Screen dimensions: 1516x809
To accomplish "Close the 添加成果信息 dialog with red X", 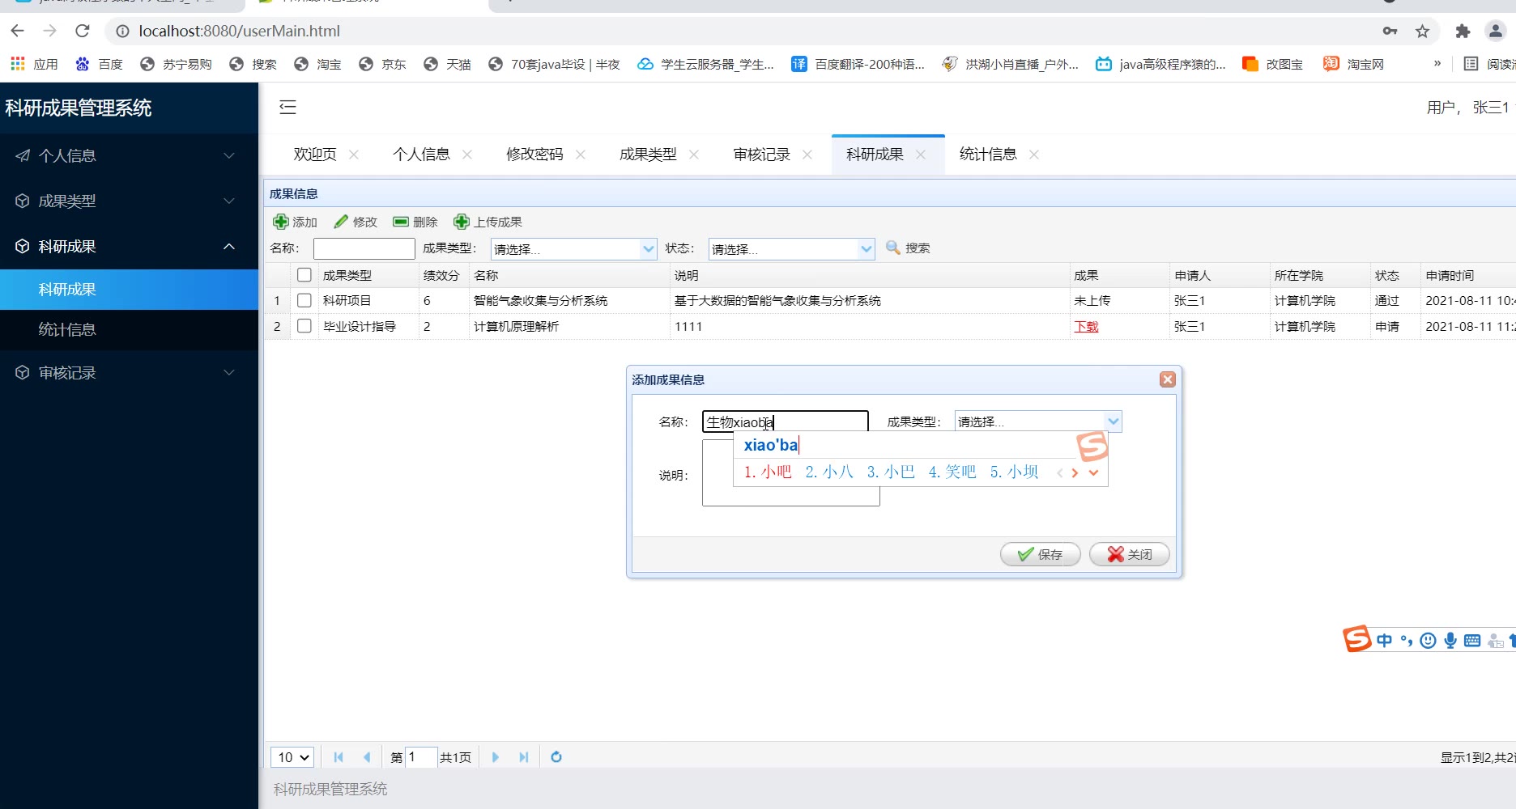I will pos(1167,379).
